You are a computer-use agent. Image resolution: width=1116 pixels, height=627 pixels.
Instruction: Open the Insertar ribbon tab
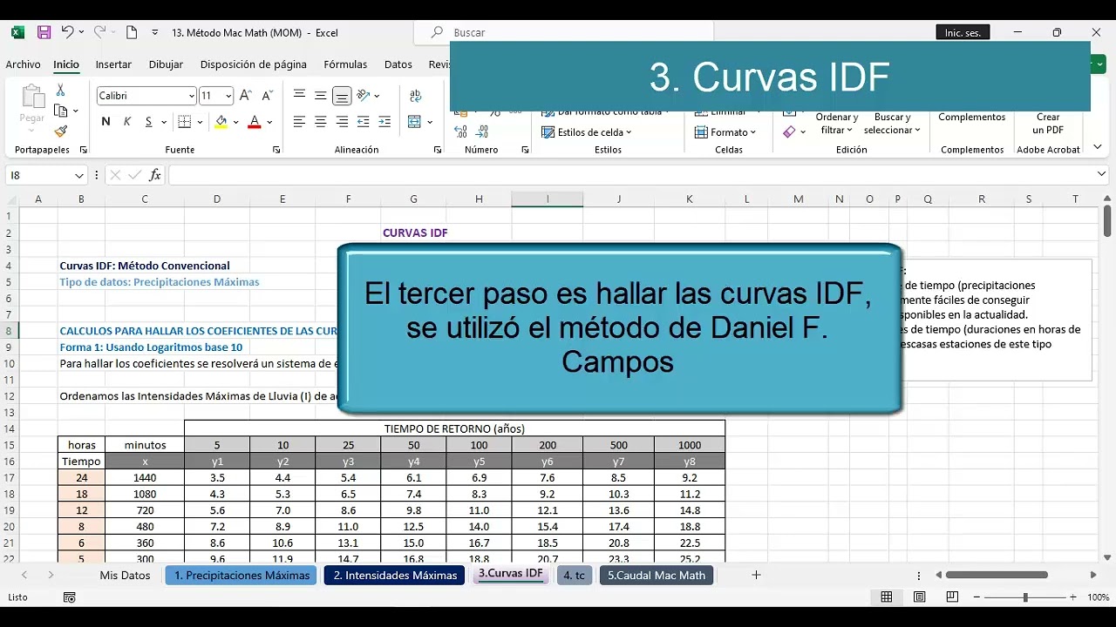(x=113, y=64)
